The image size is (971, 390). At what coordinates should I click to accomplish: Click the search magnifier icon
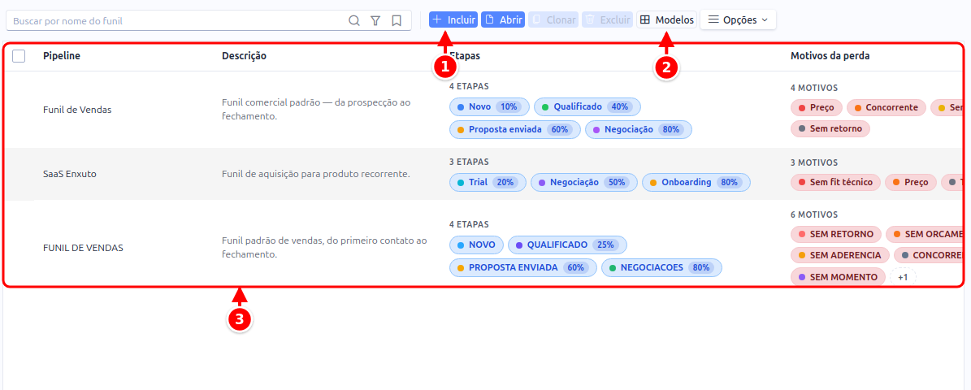pyautogui.click(x=354, y=20)
